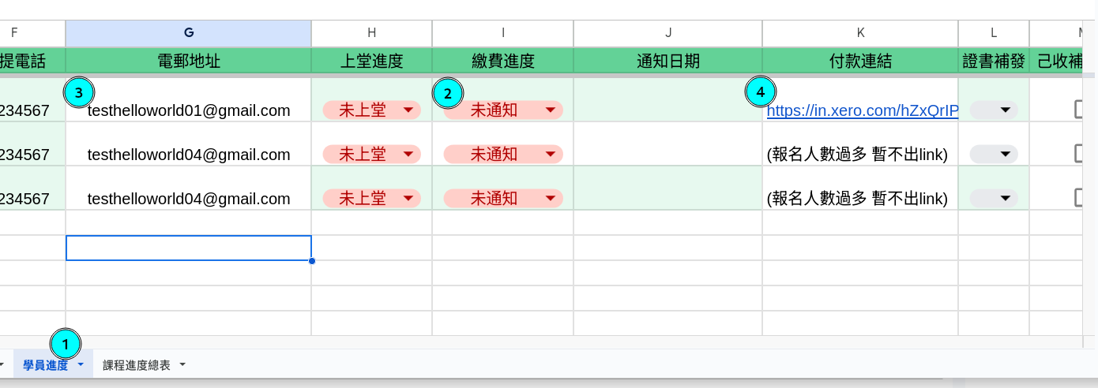This screenshot has height=388, width=1098.
Task: Tick the first row 已收補 checkbox
Action: 1081,110
